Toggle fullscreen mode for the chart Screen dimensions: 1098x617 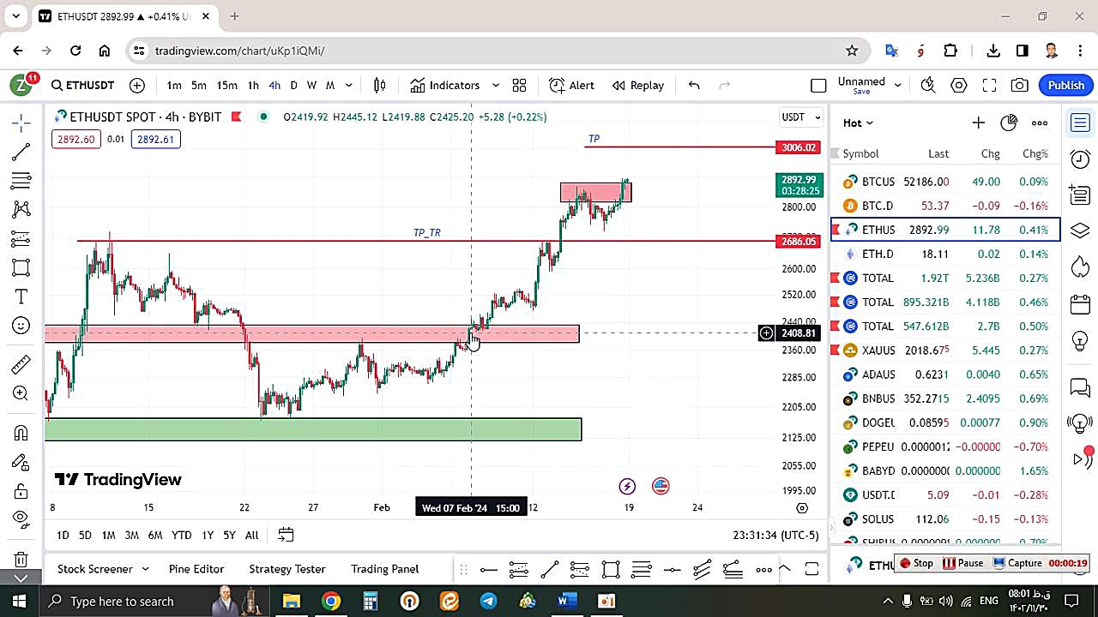(989, 85)
